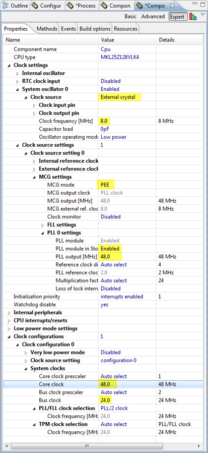
Task: Switch to the Properties tab
Action: pyautogui.click(x=16, y=29)
